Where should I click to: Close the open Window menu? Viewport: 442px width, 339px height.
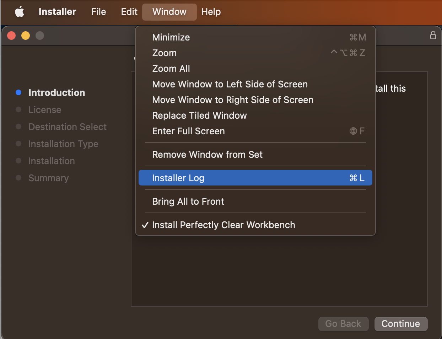tap(169, 12)
